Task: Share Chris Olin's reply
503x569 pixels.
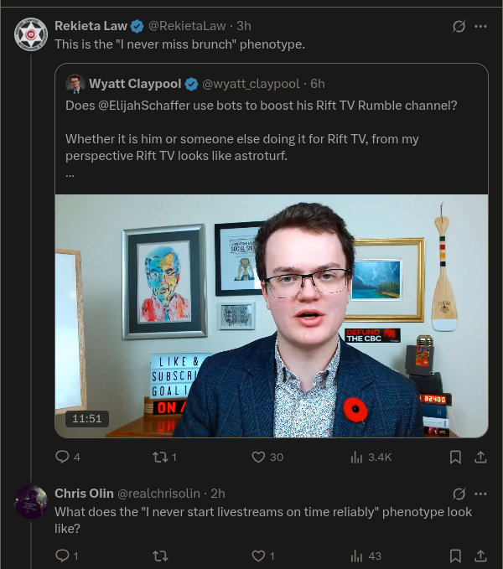Action: pos(480,556)
